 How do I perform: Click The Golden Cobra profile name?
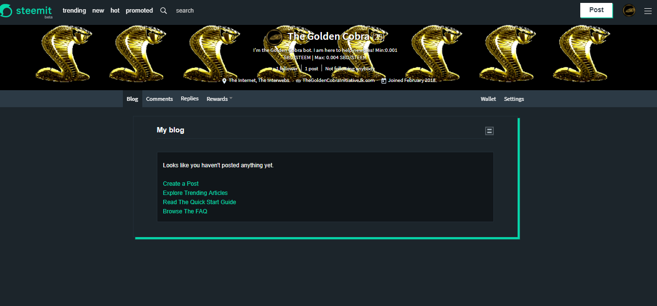tap(328, 36)
